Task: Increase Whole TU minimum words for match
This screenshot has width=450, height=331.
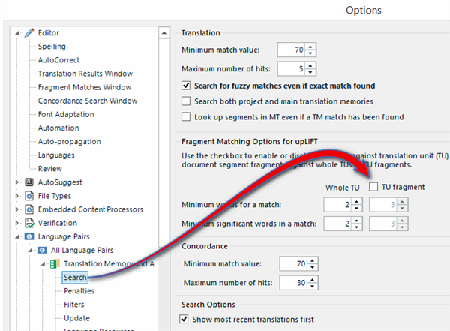Action: coord(356,201)
